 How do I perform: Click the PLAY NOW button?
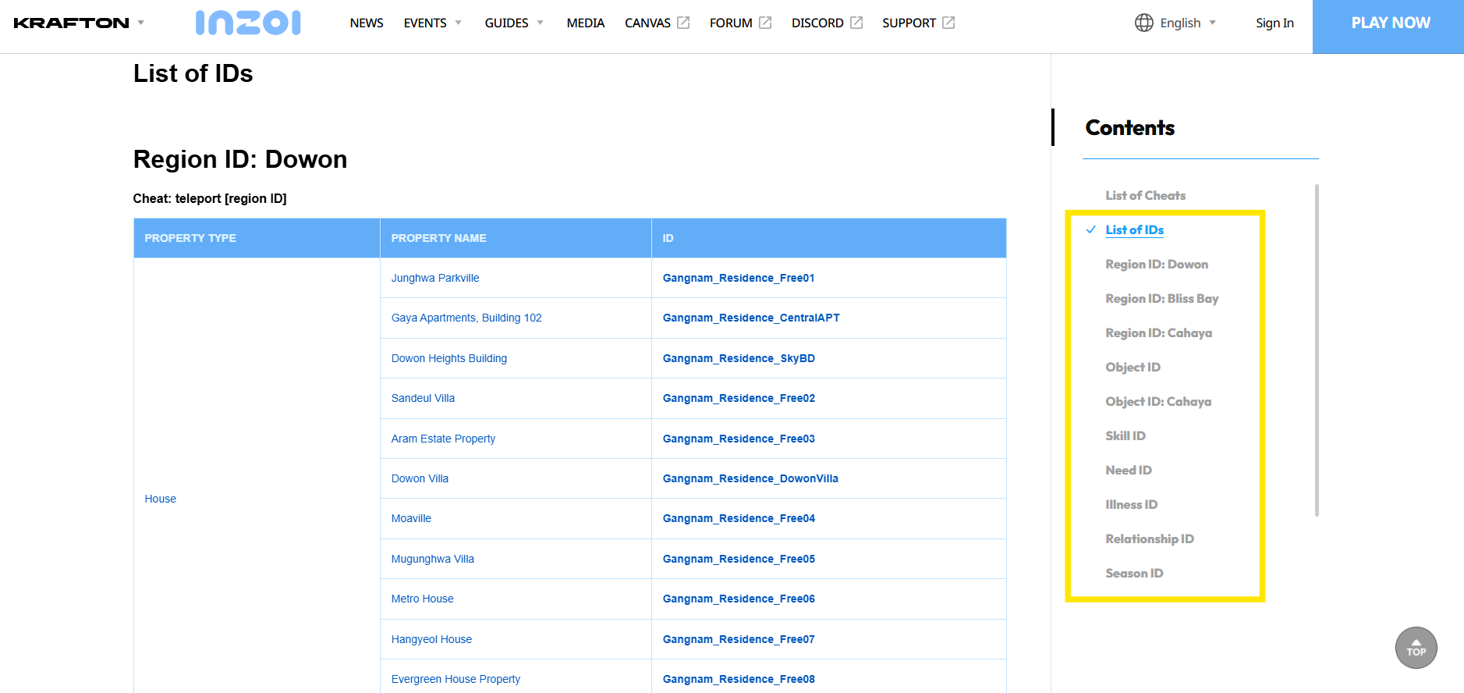tap(1388, 27)
